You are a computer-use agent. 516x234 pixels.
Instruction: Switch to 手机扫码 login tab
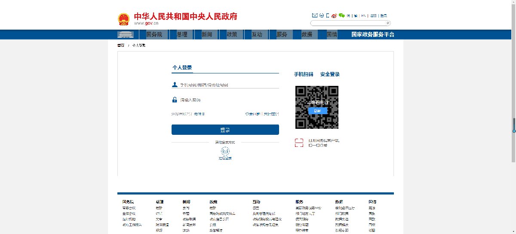pyautogui.click(x=304, y=74)
